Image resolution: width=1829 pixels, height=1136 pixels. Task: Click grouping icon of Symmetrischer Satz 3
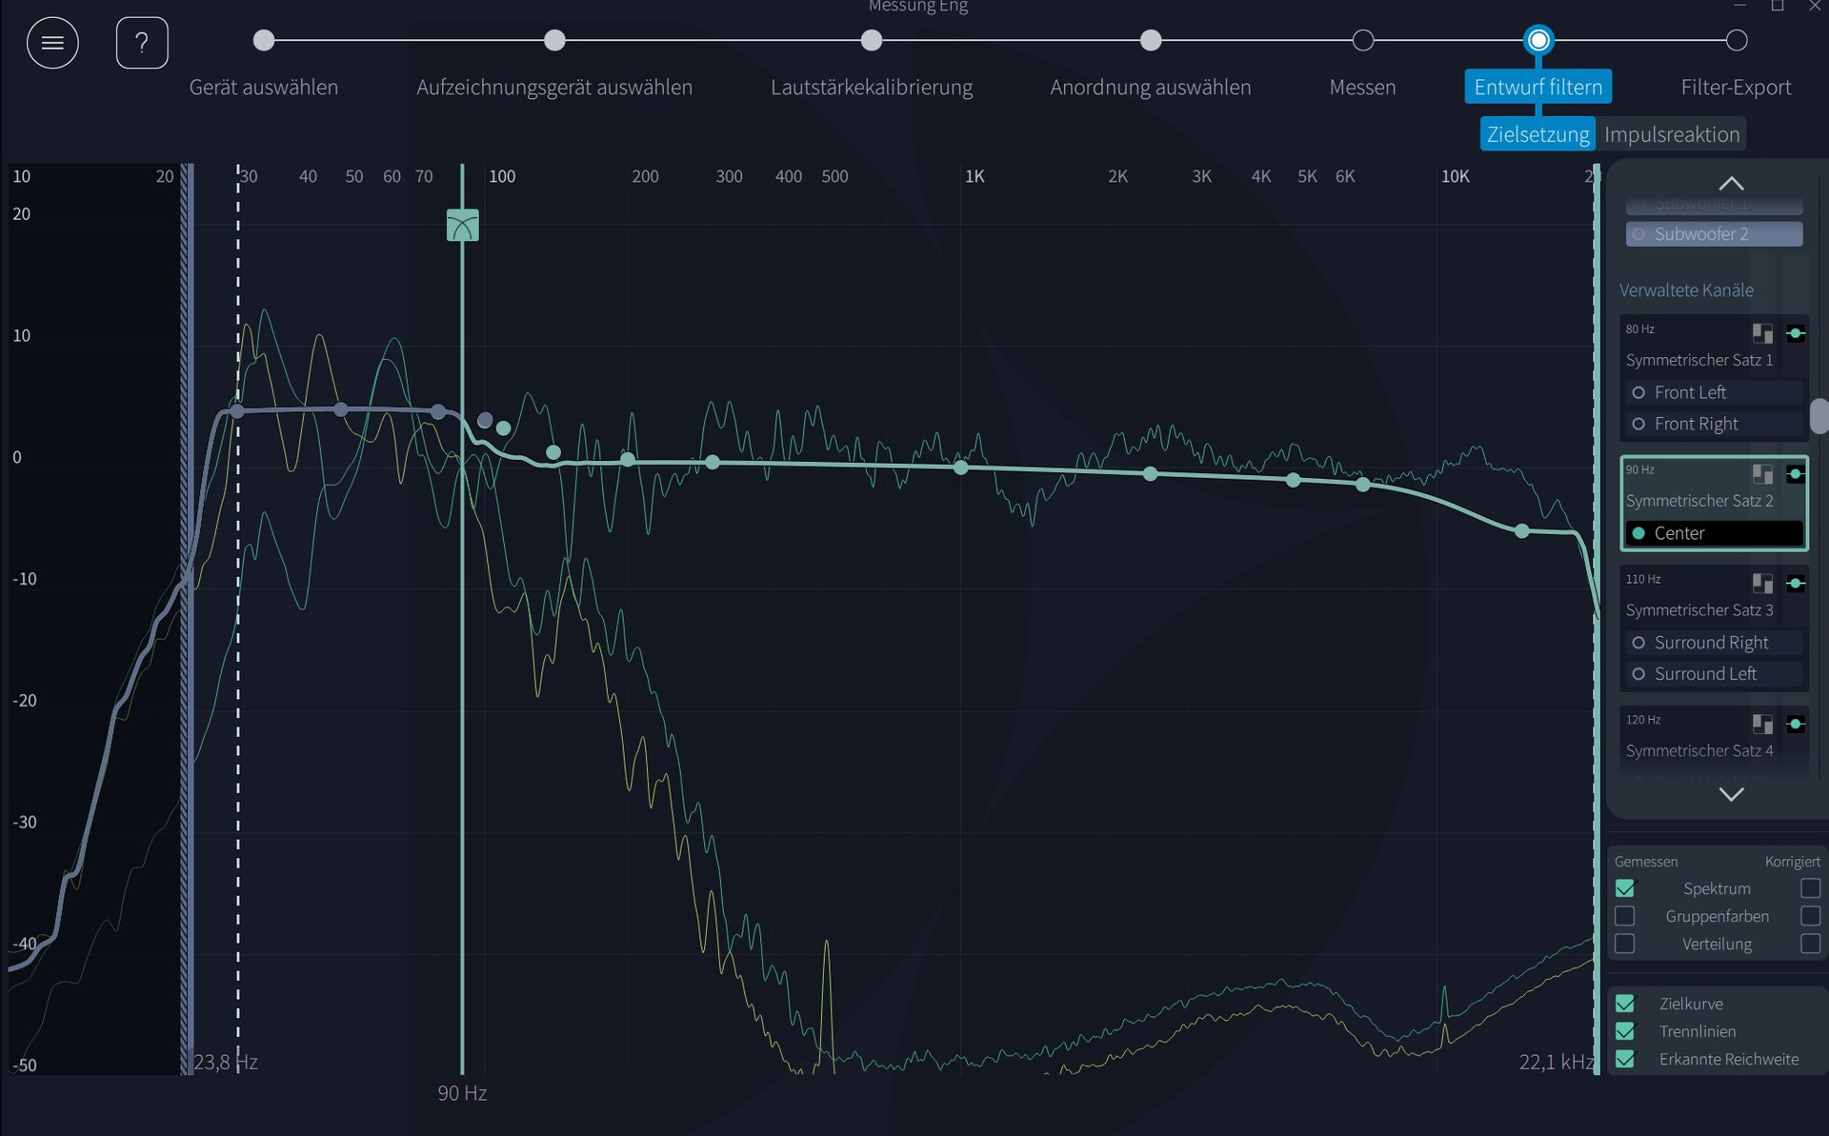1762,583
